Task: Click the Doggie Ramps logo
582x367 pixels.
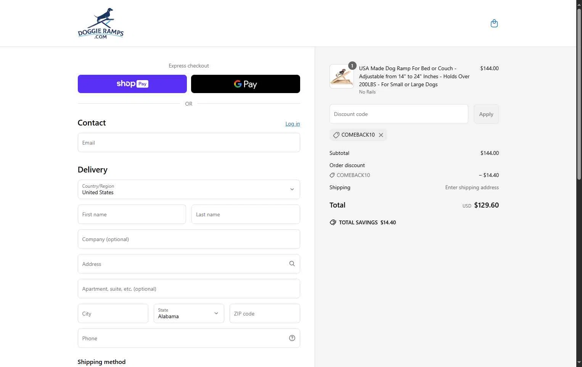Action: [101, 23]
